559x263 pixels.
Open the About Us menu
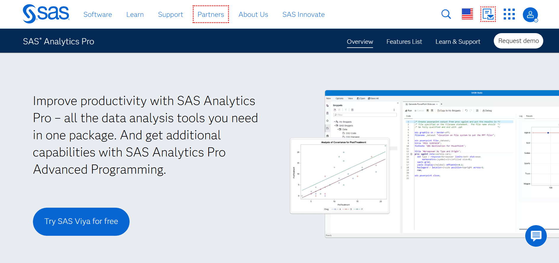point(253,14)
